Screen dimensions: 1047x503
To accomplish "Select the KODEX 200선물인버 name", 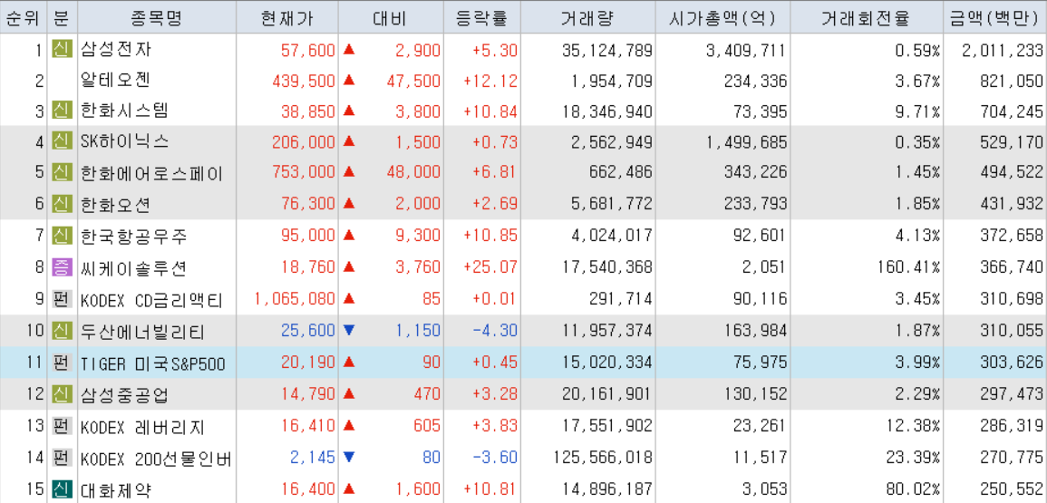I will tap(156, 459).
